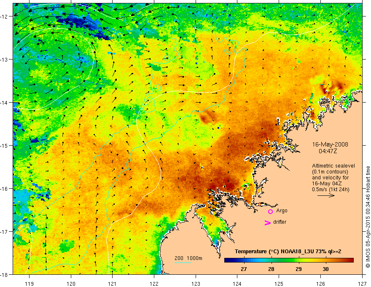The width and height of the screenshot is (371, 287).
Task: Click the 30 degree mark on temperature colorbar
Action: point(326,269)
